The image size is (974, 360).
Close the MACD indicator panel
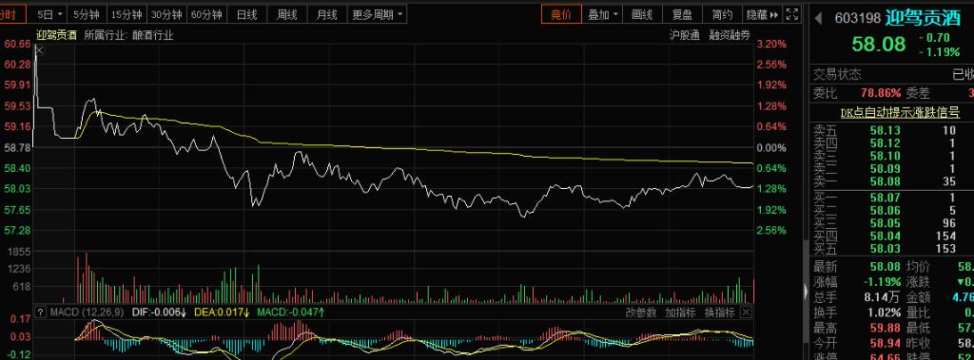(x=747, y=313)
